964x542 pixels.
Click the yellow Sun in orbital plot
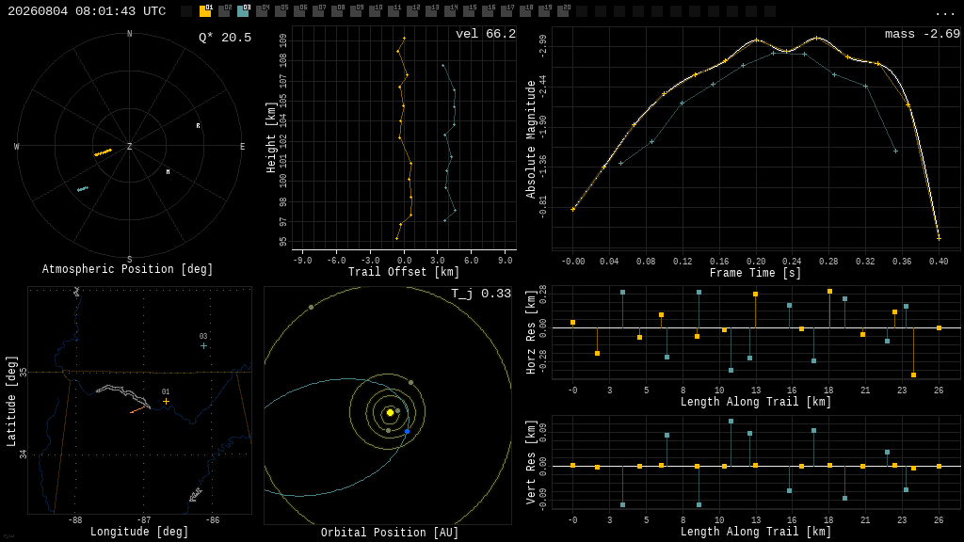[x=390, y=412]
